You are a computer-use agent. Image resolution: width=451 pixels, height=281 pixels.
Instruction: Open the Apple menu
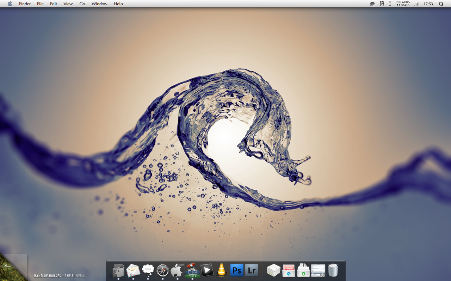click(10, 4)
